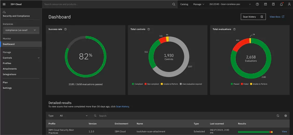Screen dimensions: 293x135
Task: Click the results bar for toolchain-scan-attachment
Action: 255,132
